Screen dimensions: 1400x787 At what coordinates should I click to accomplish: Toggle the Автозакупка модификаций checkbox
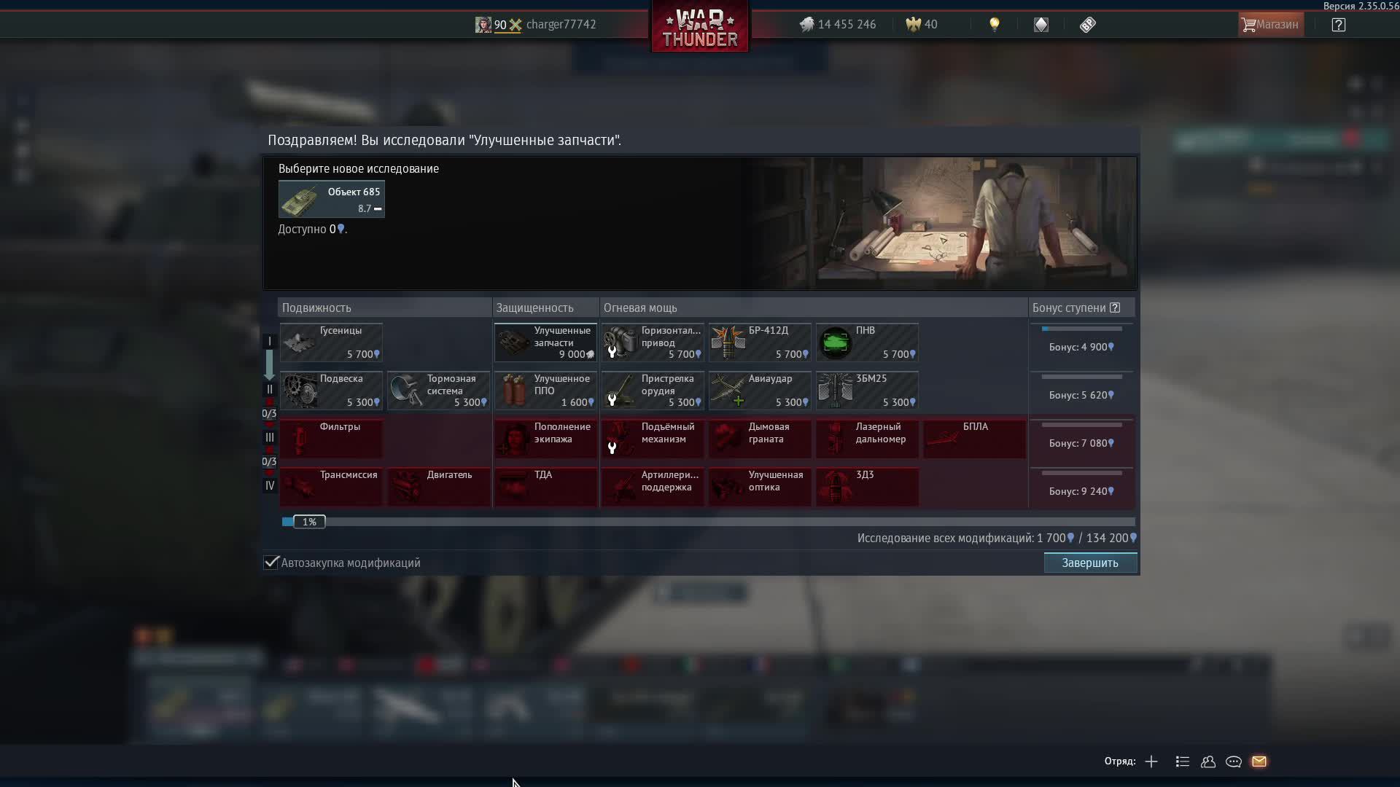point(271,562)
